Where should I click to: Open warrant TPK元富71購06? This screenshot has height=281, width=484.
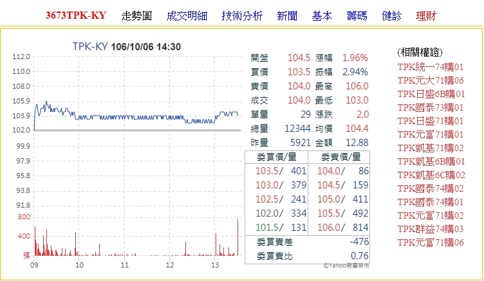[x=431, y=243]
